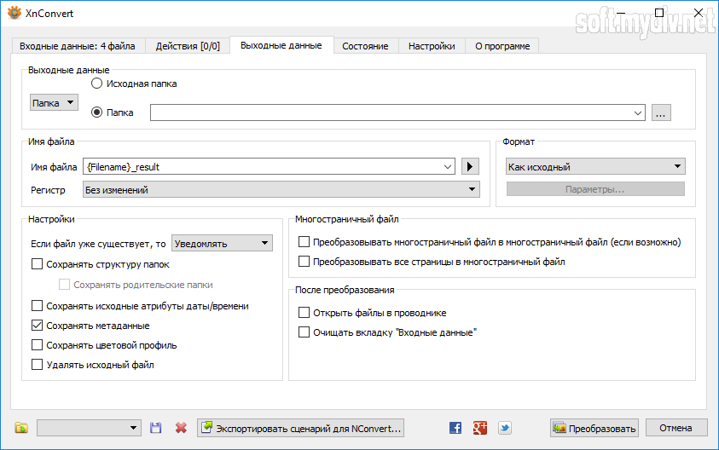The width and height of the screenshot is (719, 450).
Task: Select the Выходные данные tab
Action: 281,45
